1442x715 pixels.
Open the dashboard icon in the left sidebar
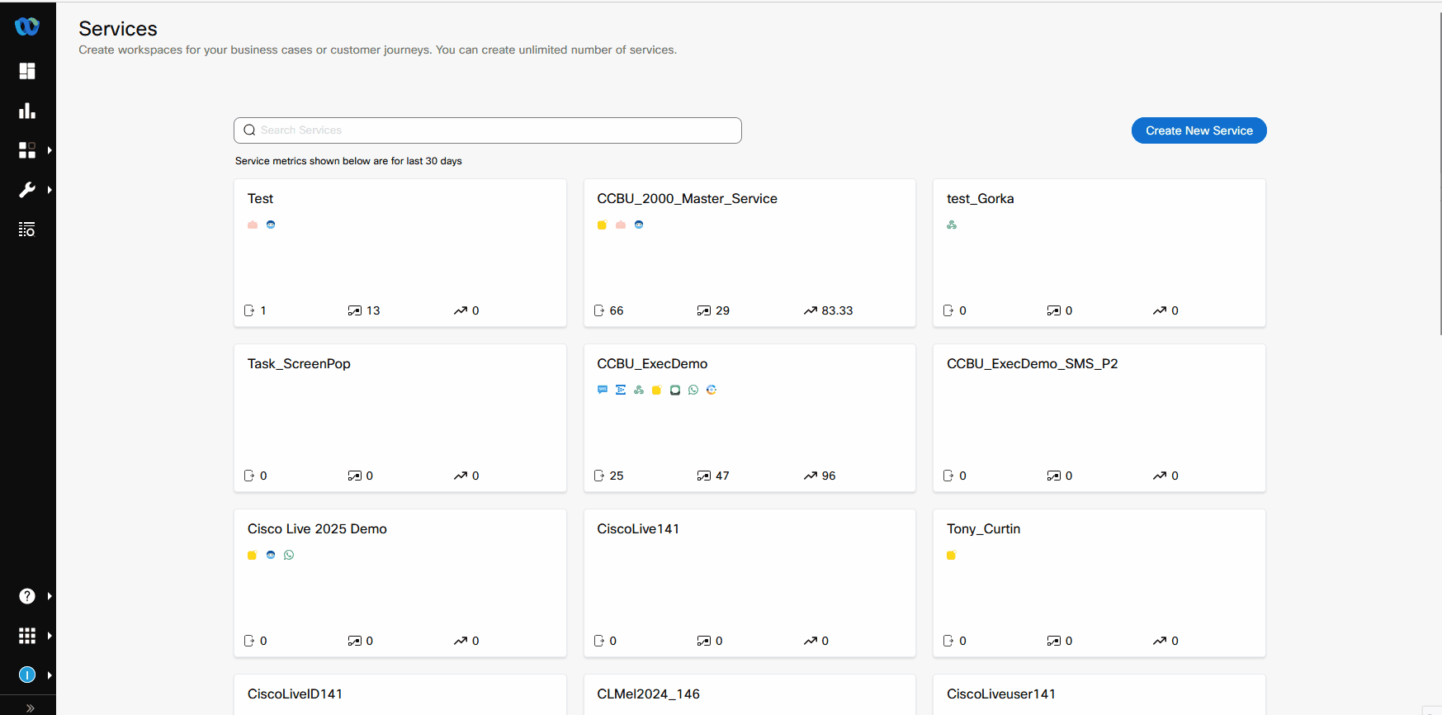(27, 71)
